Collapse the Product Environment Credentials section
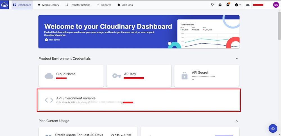The width and height of the screenshot is (281, 136). pos(237,58)
